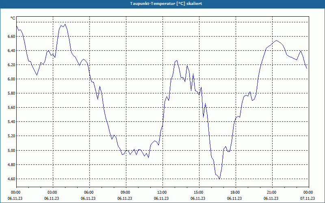Select the 6,00 y-axis label
This screenshot has height=203, width=325.
click(x=11, y=79)
